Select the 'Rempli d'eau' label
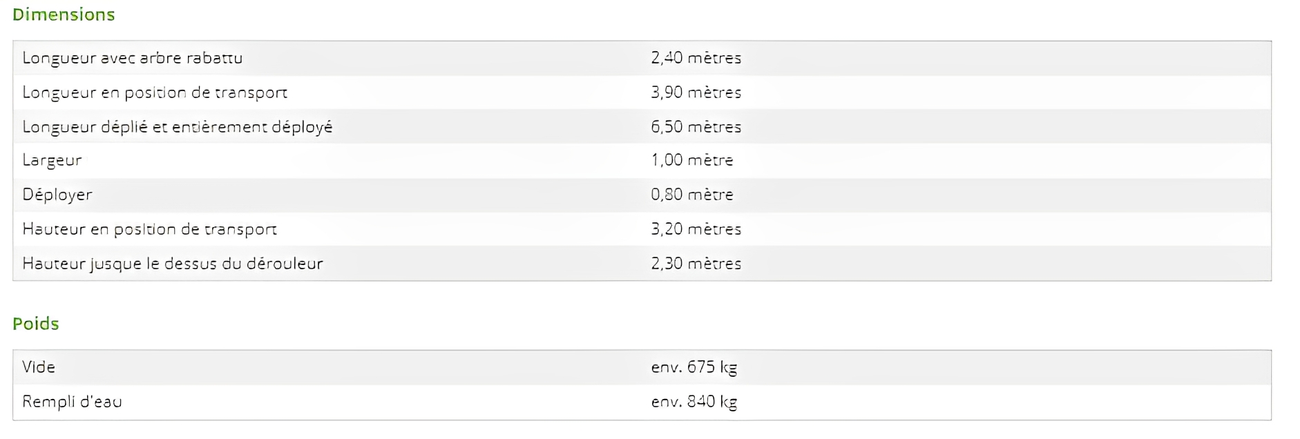The height and width of the screenshot is (439, 1300). (72, 402)
